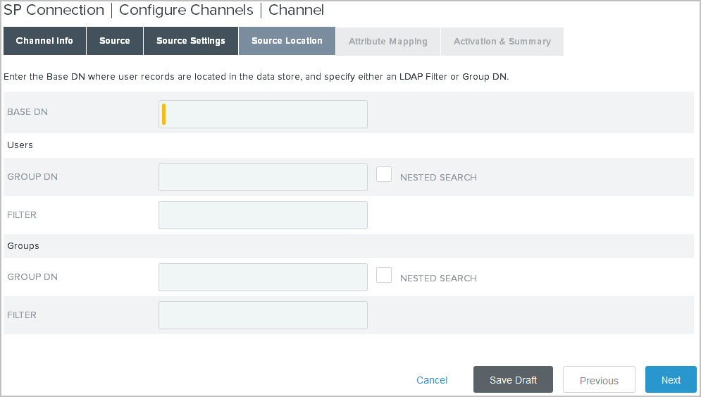The image size is (701, 397).
Task: Click SP Connection in the page heading
Action: (x=54, y=11)
